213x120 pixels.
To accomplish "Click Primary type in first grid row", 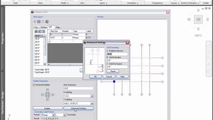I will coord(79,34).
